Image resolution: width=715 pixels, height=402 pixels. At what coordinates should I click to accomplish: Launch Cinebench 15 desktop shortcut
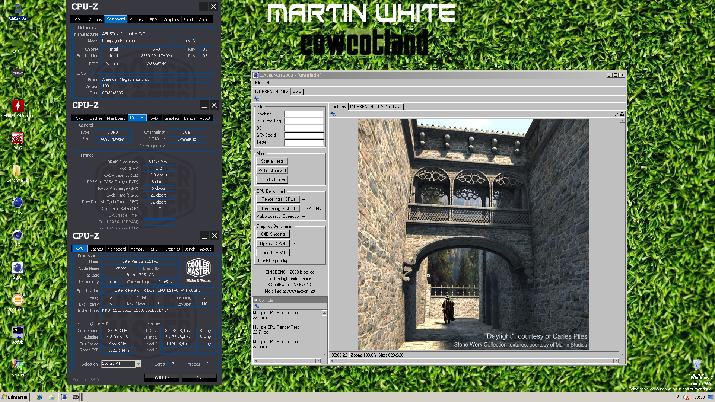coord(18,238)
